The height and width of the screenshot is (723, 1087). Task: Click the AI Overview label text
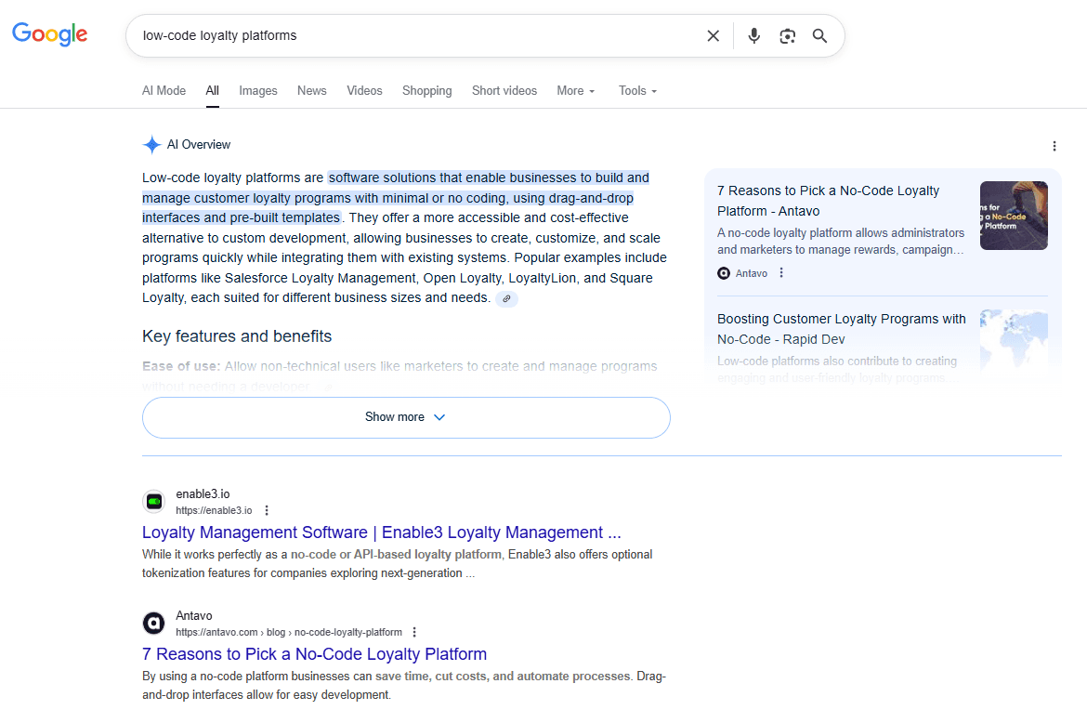pyautogui.click(x=198, y=145)
